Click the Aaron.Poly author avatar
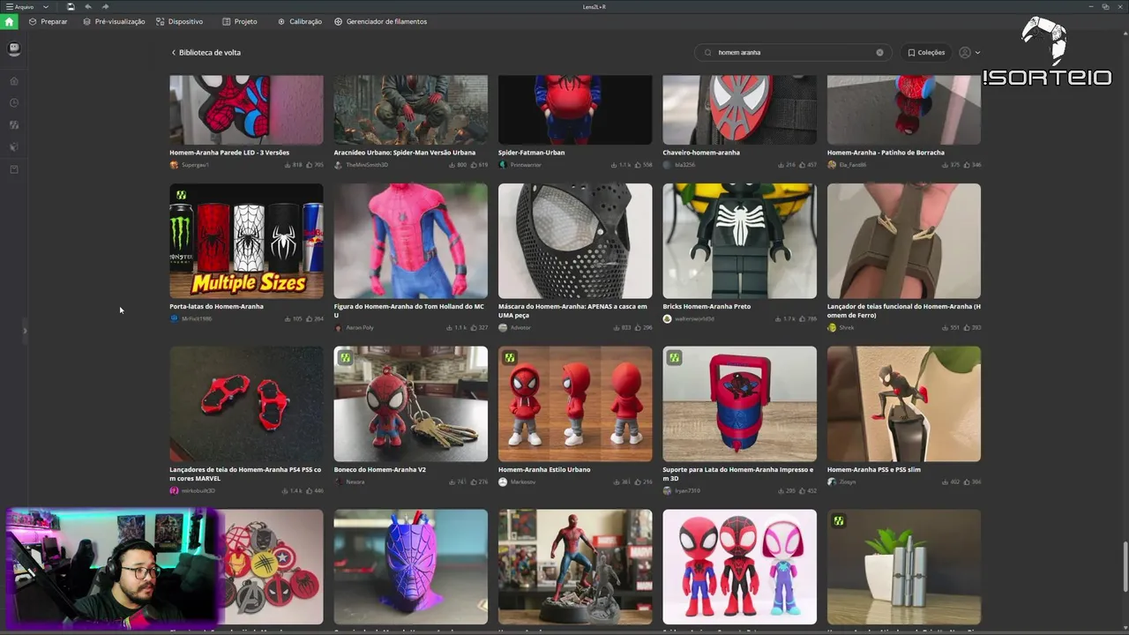 pos(339,328)
